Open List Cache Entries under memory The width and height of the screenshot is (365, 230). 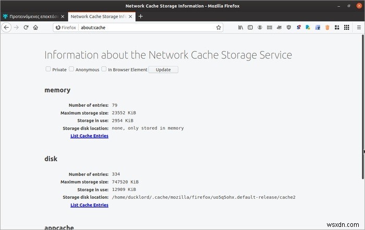click(89, 136)
